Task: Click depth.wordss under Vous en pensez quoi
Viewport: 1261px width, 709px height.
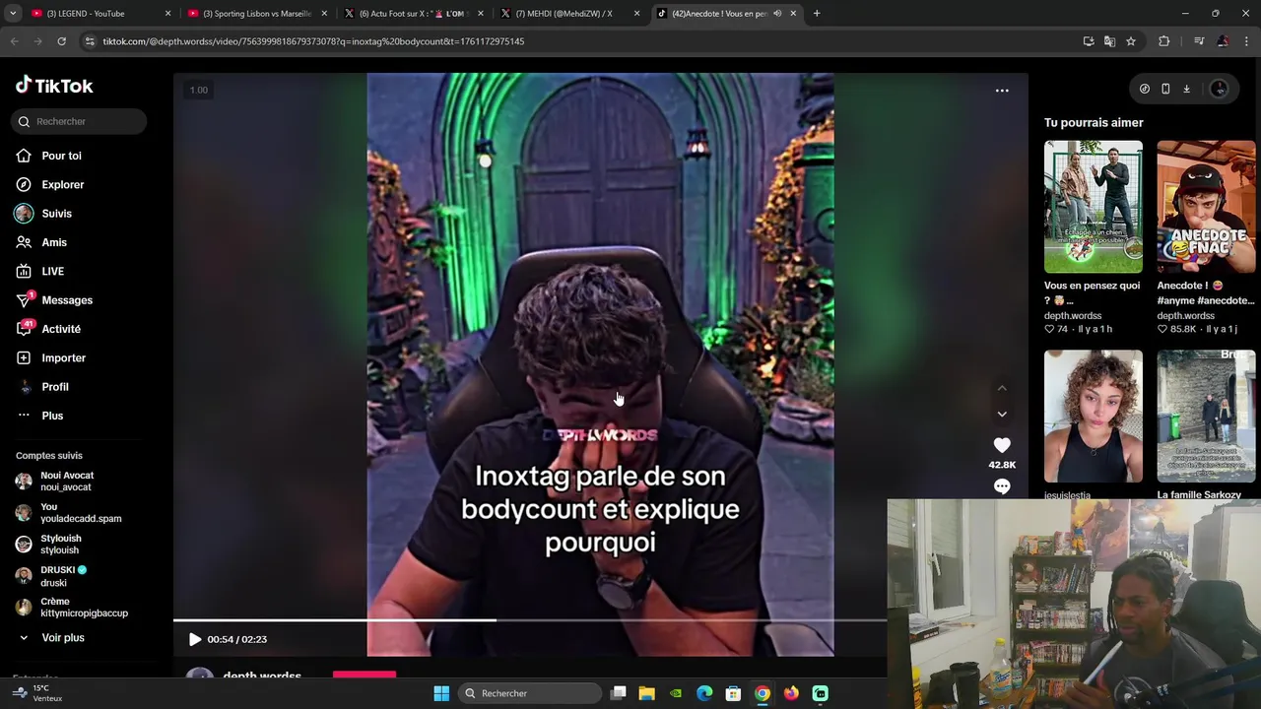Action: click(x=1073, y=316)
